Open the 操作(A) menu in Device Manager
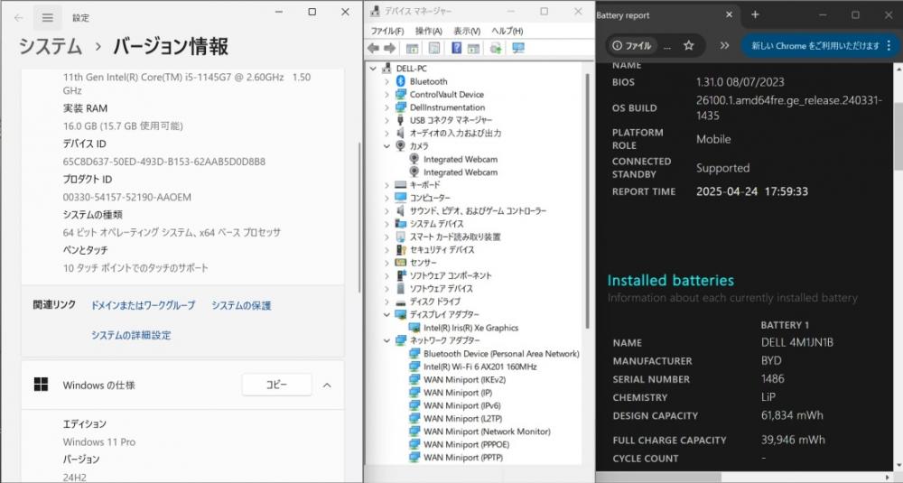 tap(428, 31)
